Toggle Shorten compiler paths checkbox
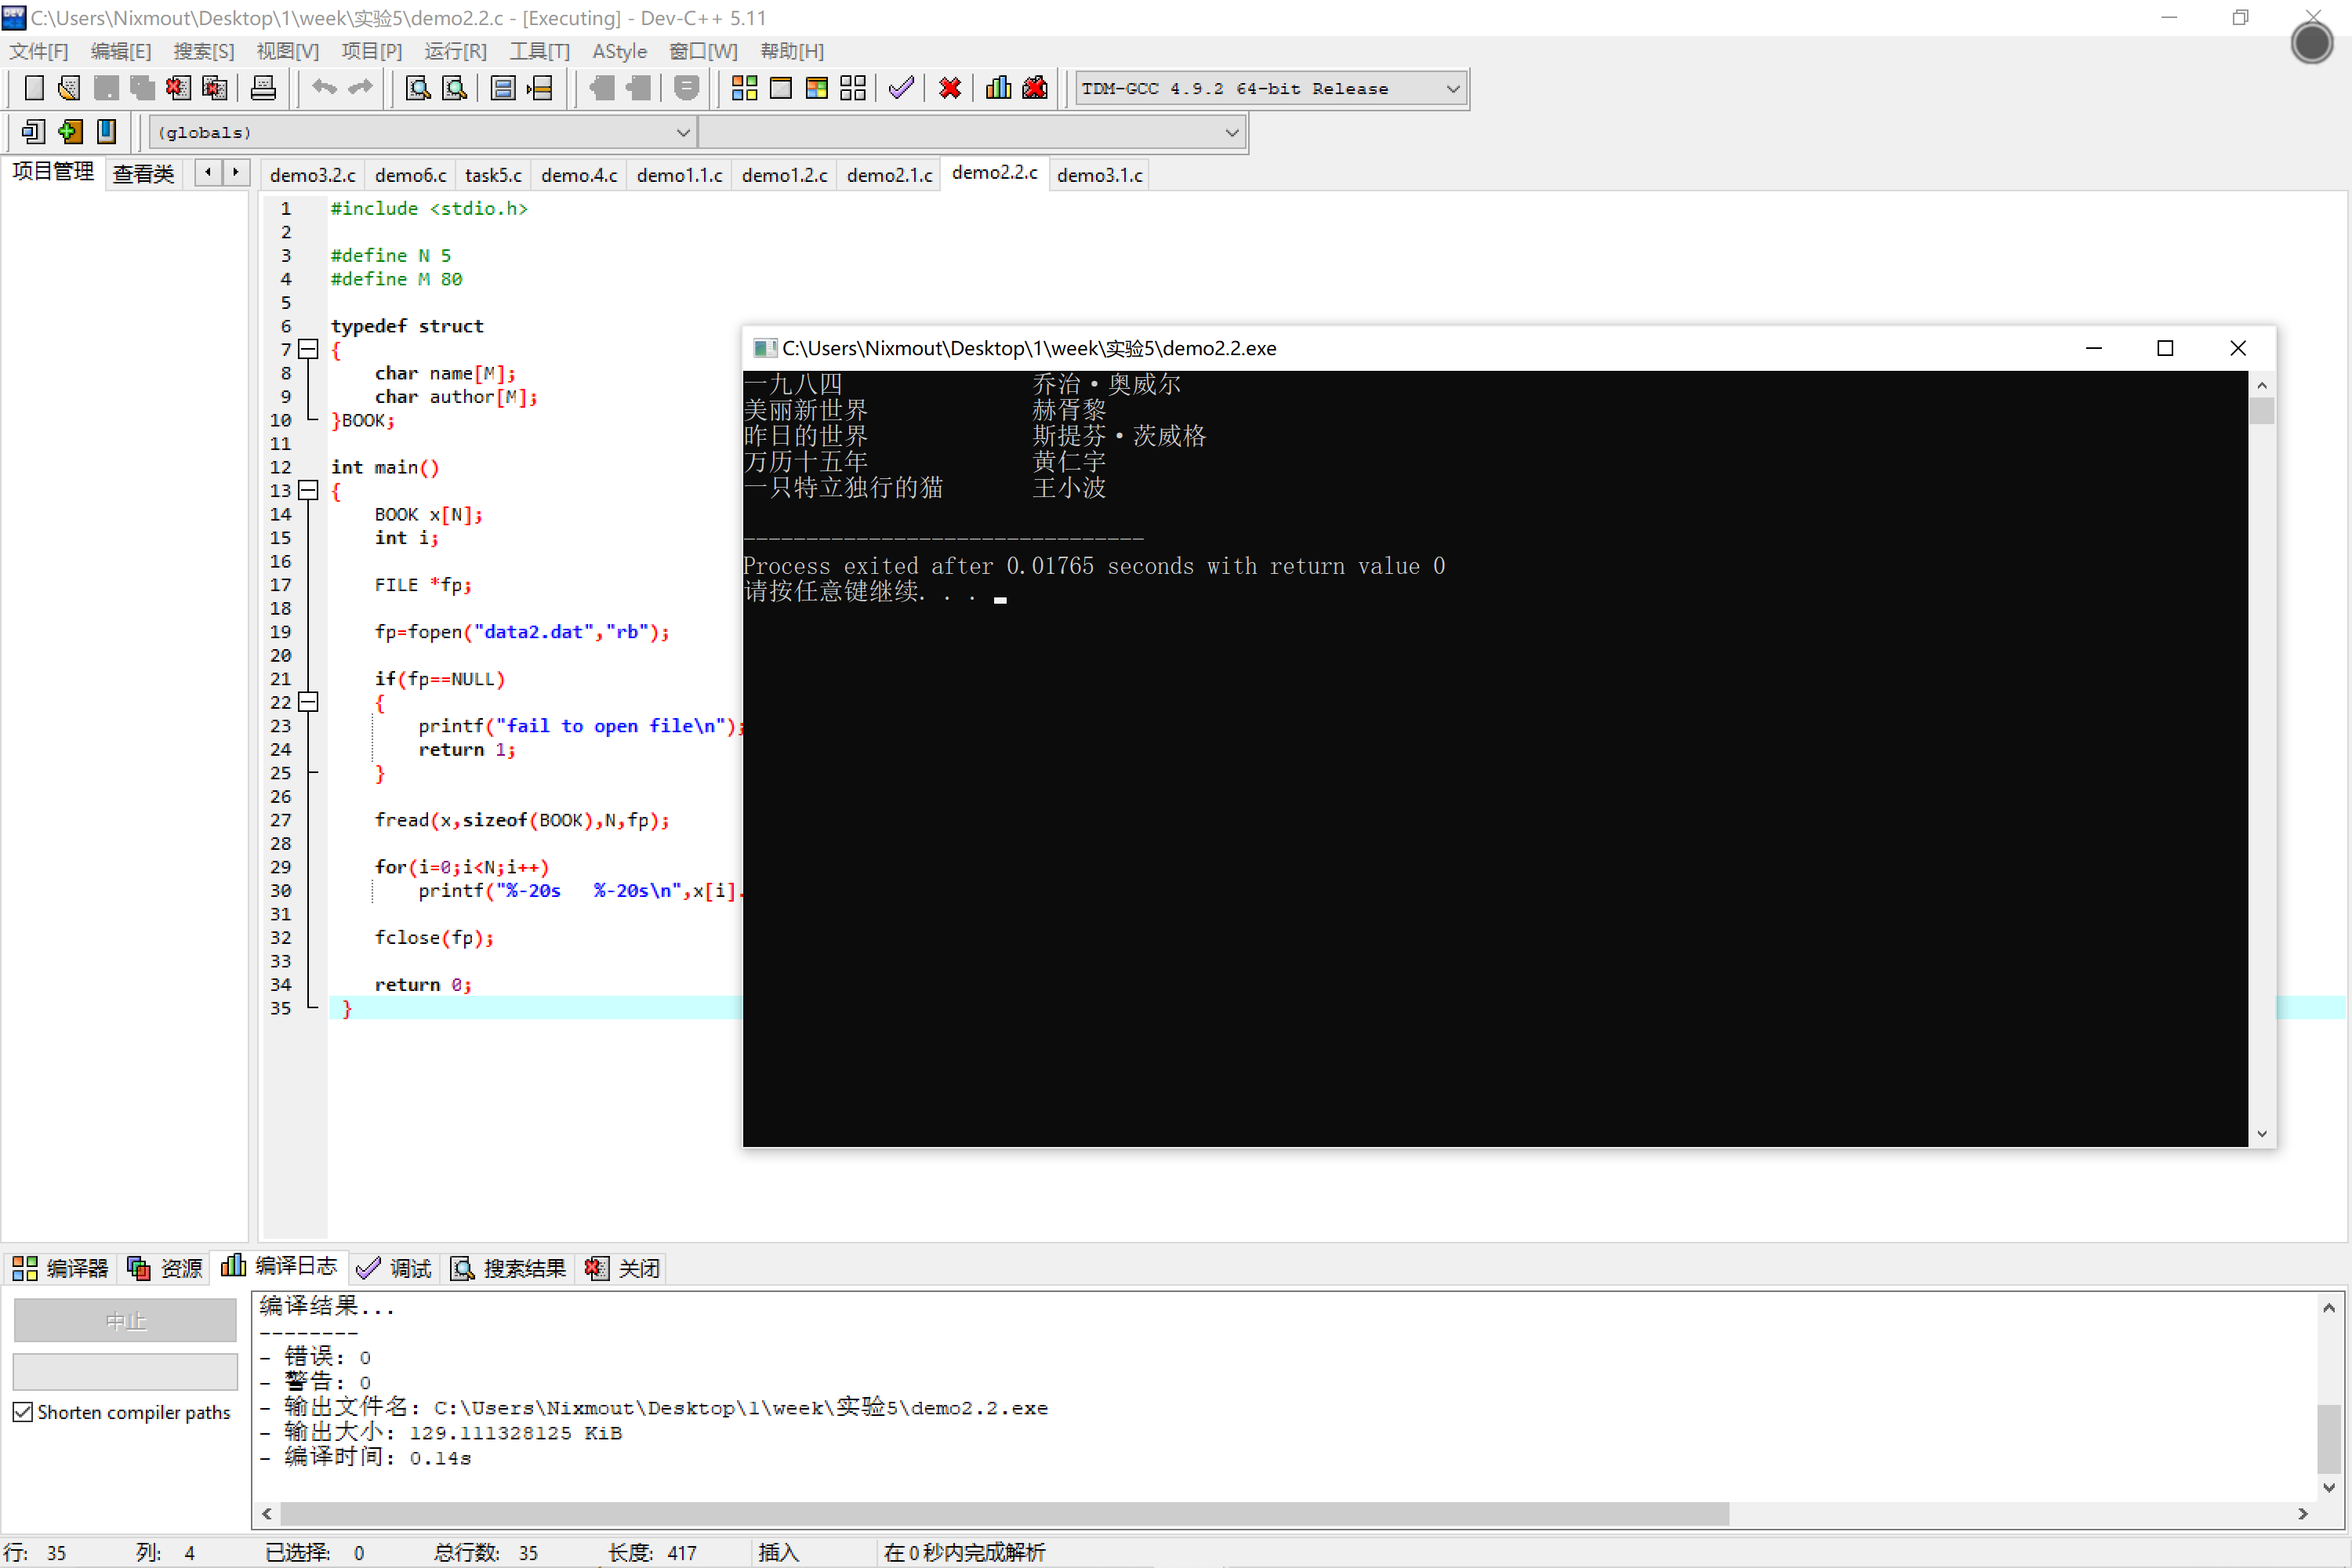 pyautogui.click(x=23, y=1412)
